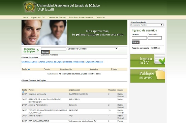Viewport: 186px width, 123px height.
Task: Open the Prácticas Profesionales filter link
Action: coord(74,62)
